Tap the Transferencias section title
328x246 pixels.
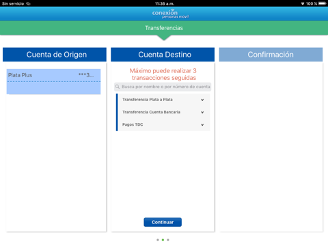[x=164, y=28]
